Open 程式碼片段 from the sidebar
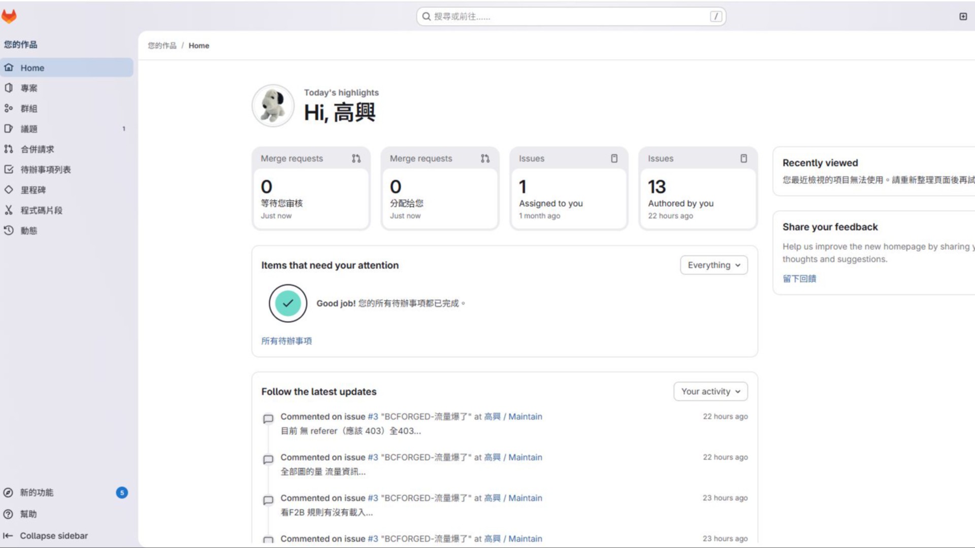 coord(42,210)
